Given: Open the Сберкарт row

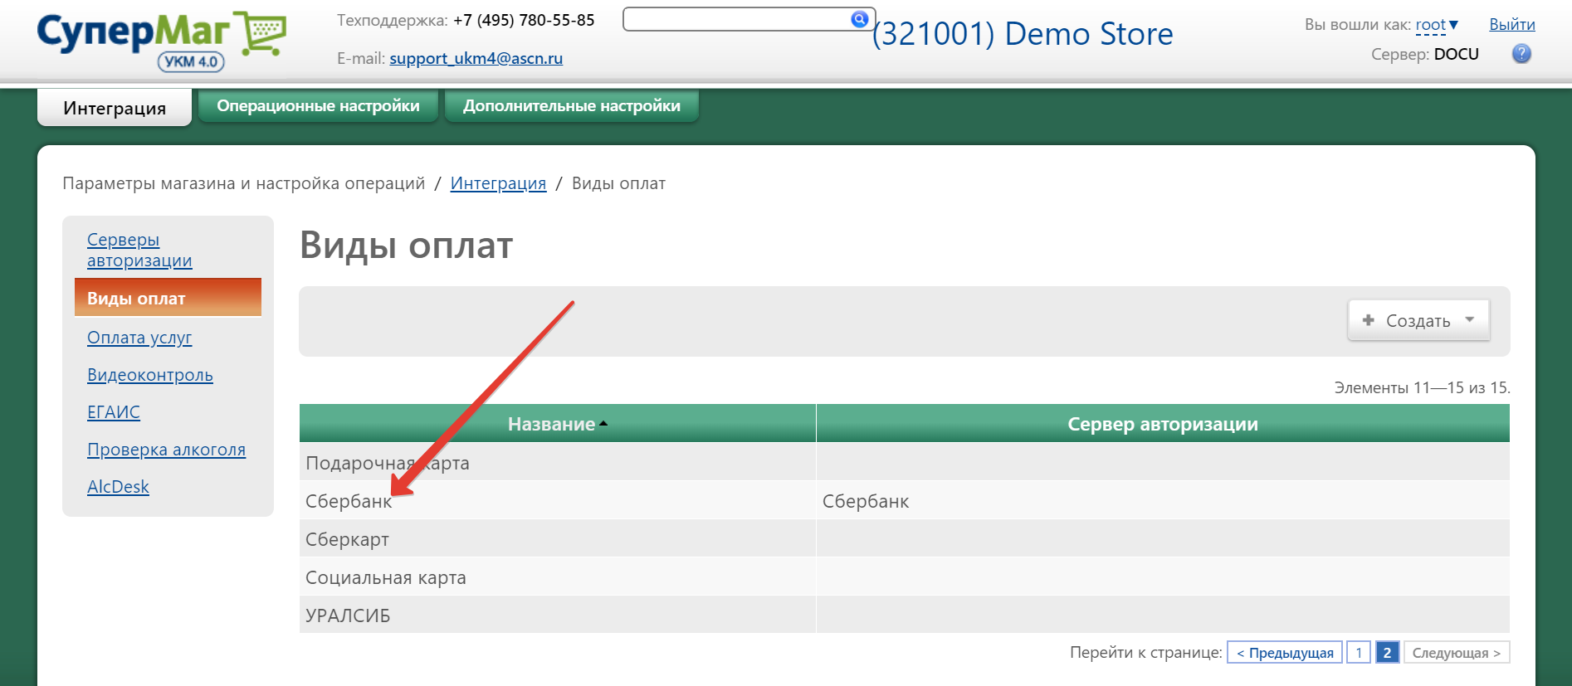Looking at the screenshot, I should pos(905,539).
